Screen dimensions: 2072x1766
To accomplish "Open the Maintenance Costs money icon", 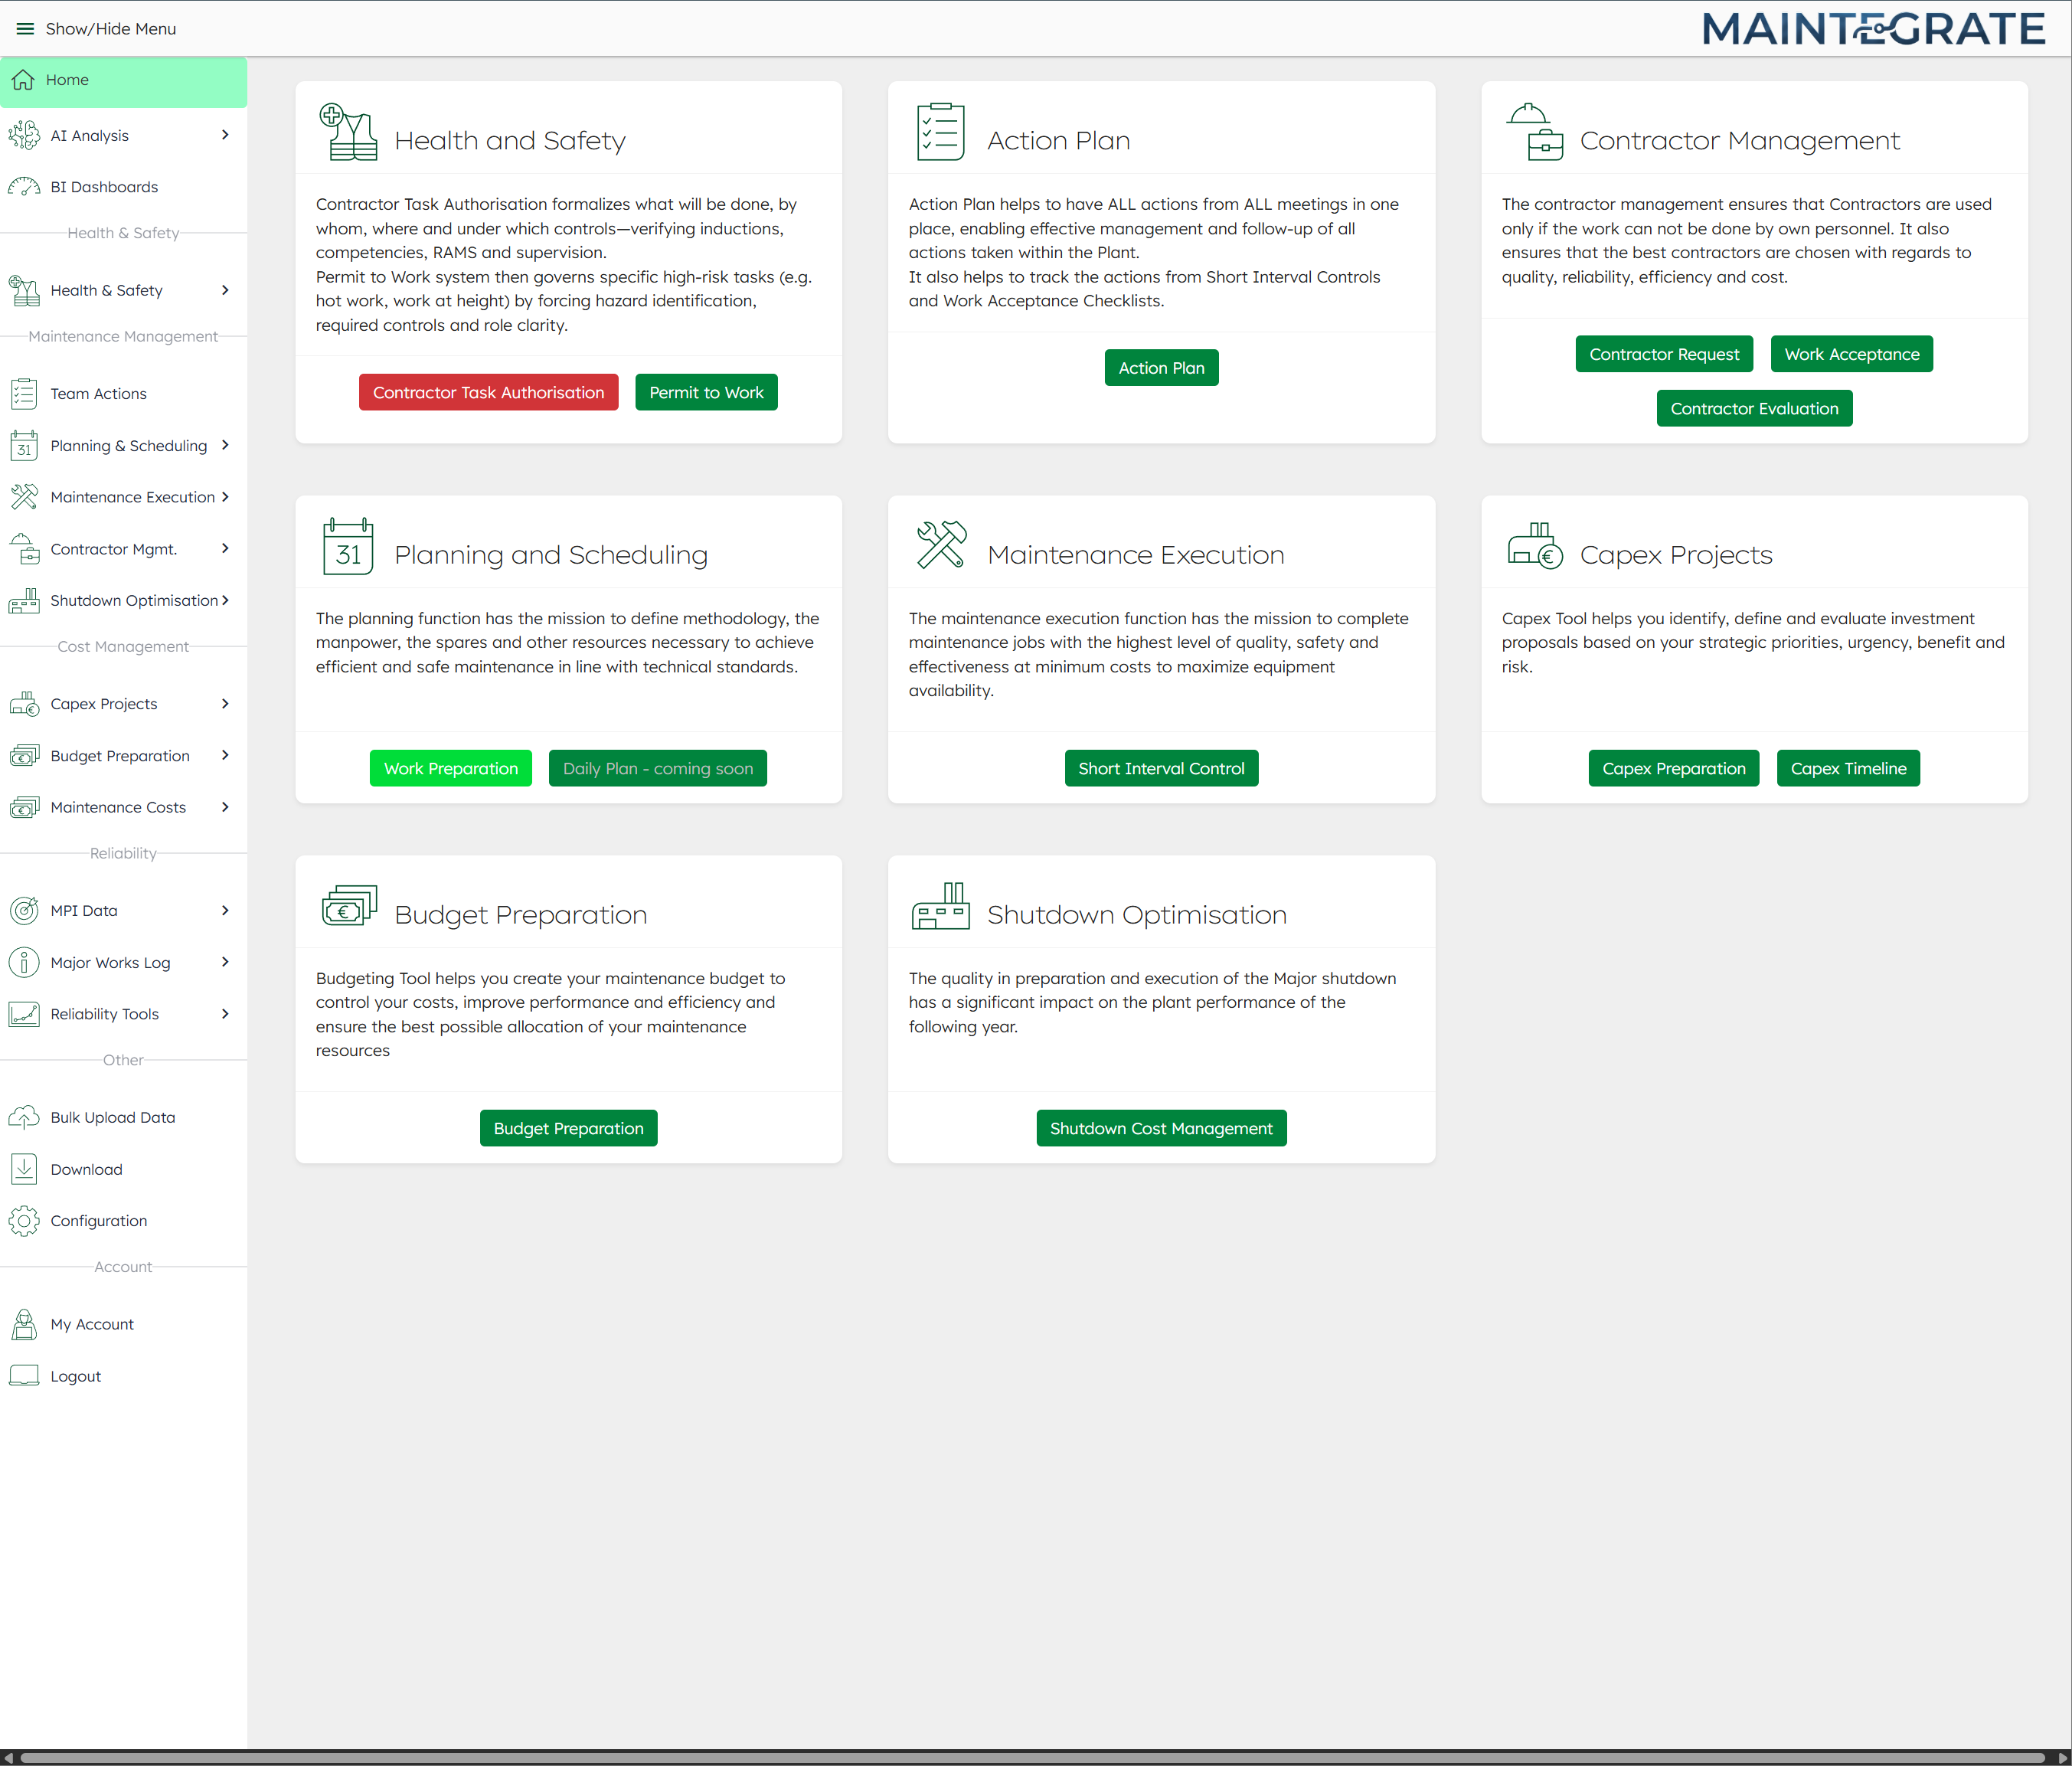I will (x=24, y=807).
